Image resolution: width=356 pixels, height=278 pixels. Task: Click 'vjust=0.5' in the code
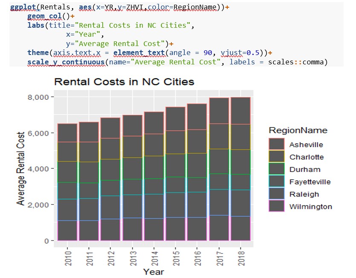[240, 52]
